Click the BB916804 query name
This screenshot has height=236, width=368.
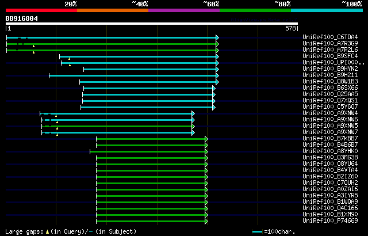click(22, 18)
